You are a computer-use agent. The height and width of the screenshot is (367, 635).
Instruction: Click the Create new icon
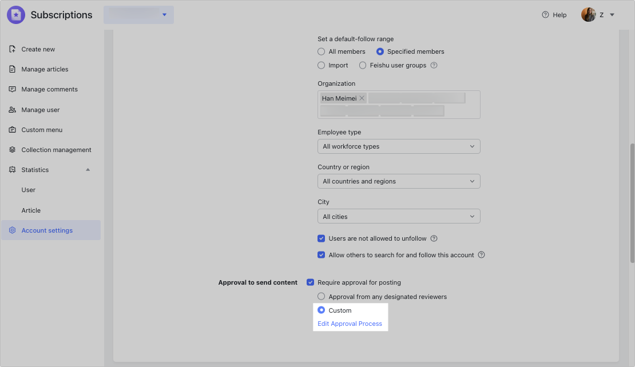[x=12, y=49]
